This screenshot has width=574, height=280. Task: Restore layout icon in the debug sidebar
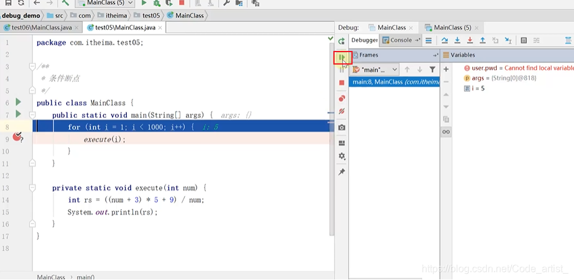[341, 143]
